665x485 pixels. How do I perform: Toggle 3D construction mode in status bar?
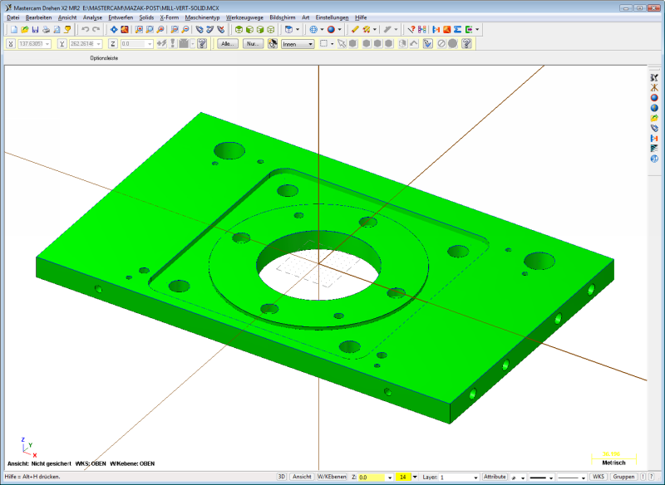click(282, 477)
